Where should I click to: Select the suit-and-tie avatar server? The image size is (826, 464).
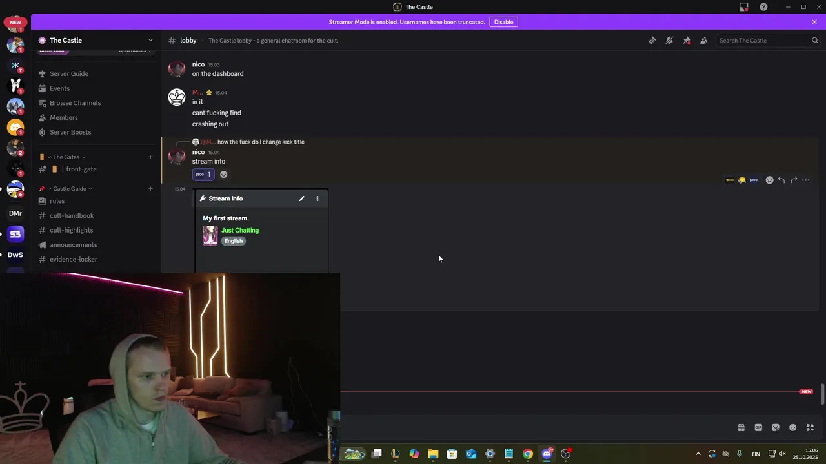point(15,86)
